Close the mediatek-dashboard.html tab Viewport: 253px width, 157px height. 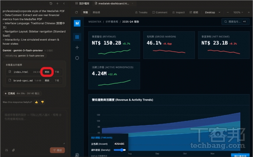132,4
